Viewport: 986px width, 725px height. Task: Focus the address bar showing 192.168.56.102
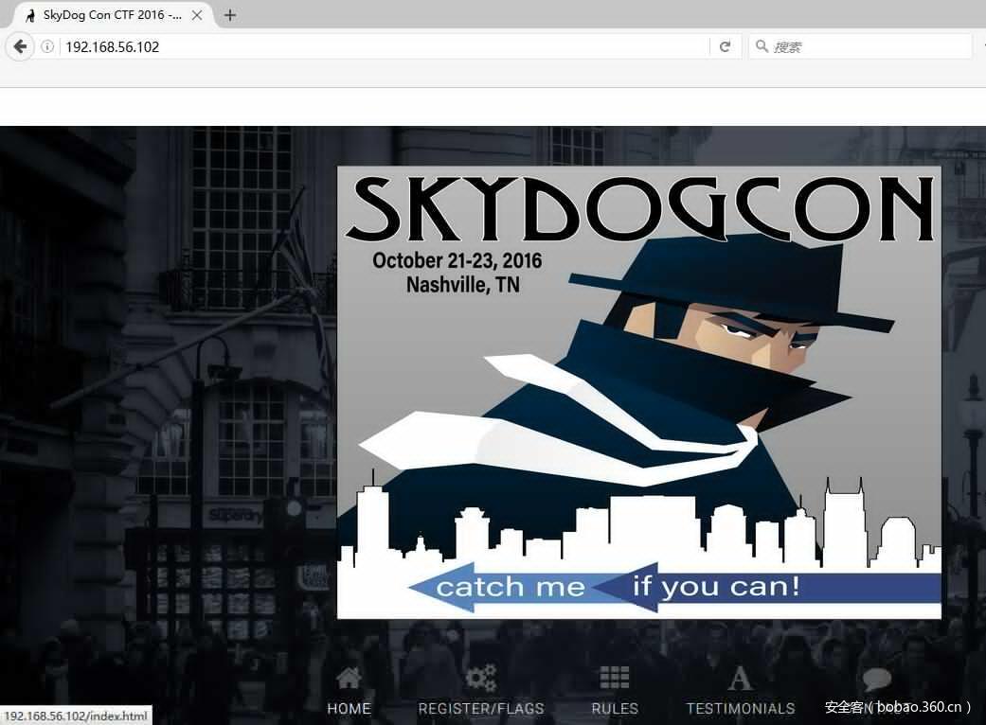pyautogui.click(x=379, y=46)
